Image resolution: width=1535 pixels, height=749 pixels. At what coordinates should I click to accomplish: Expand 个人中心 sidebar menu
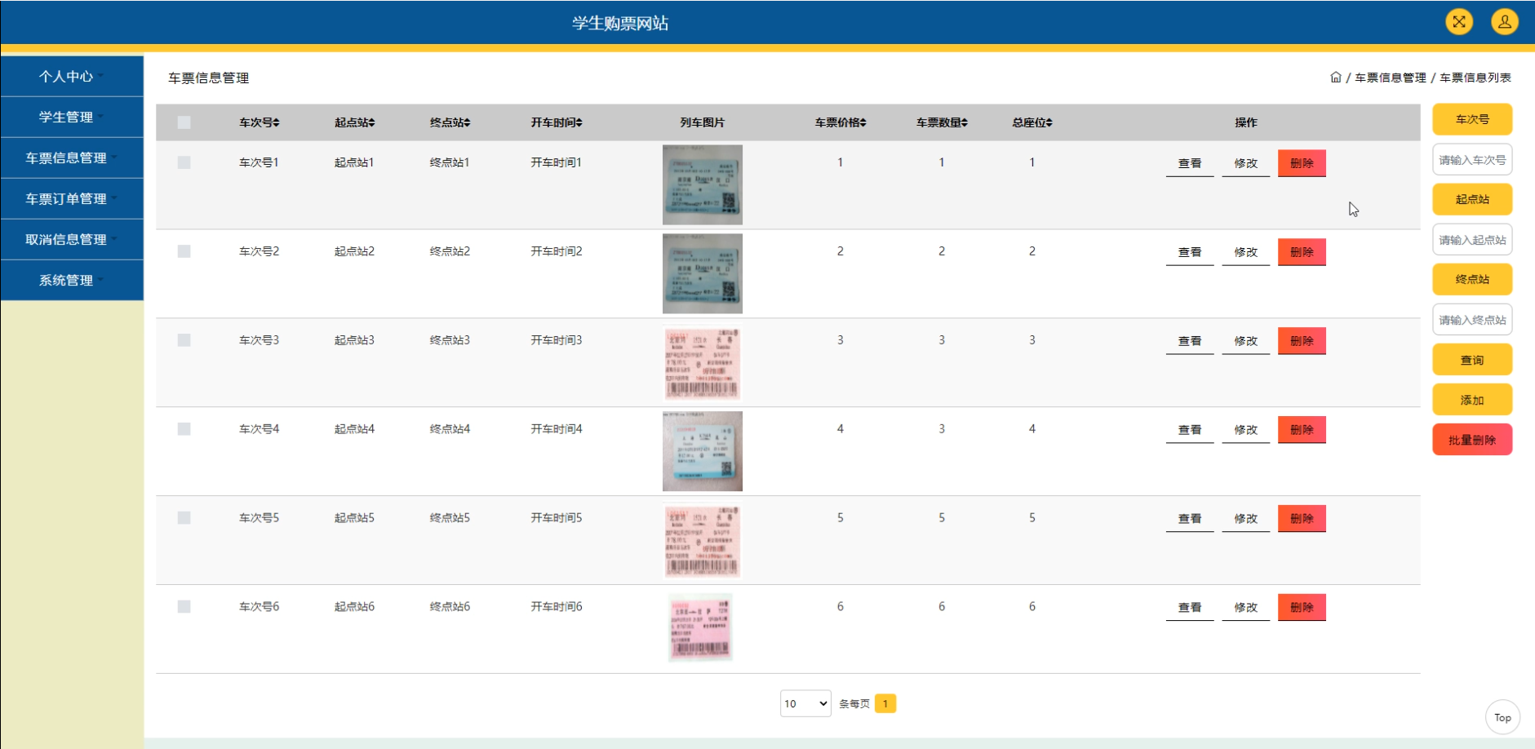click(72, 76)
